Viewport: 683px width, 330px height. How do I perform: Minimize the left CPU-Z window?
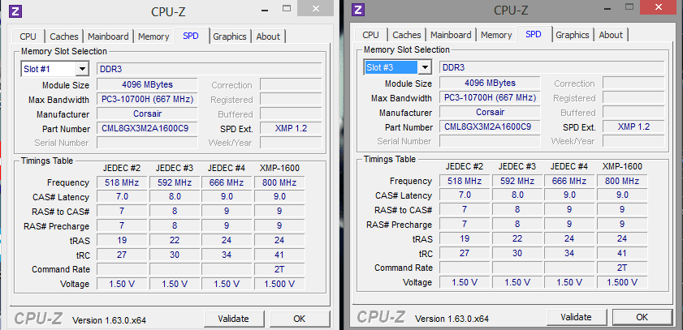(x=266, y=9)
